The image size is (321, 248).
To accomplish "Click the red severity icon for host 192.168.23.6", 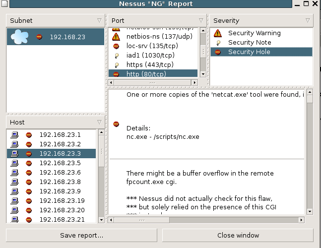I will pos(29,173).
